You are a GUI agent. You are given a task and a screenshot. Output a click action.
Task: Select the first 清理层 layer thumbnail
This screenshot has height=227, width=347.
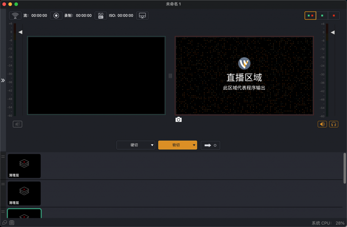(24, 166)
